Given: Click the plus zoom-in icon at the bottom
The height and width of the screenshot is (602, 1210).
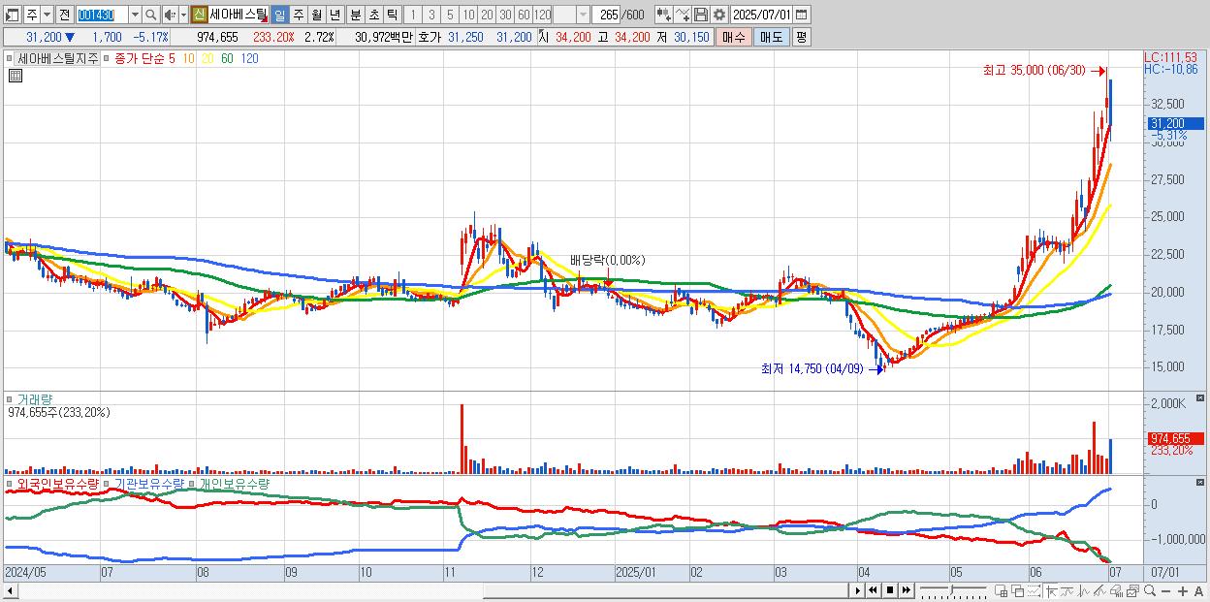Looking at the screenshot, I should pos(1183,590).
